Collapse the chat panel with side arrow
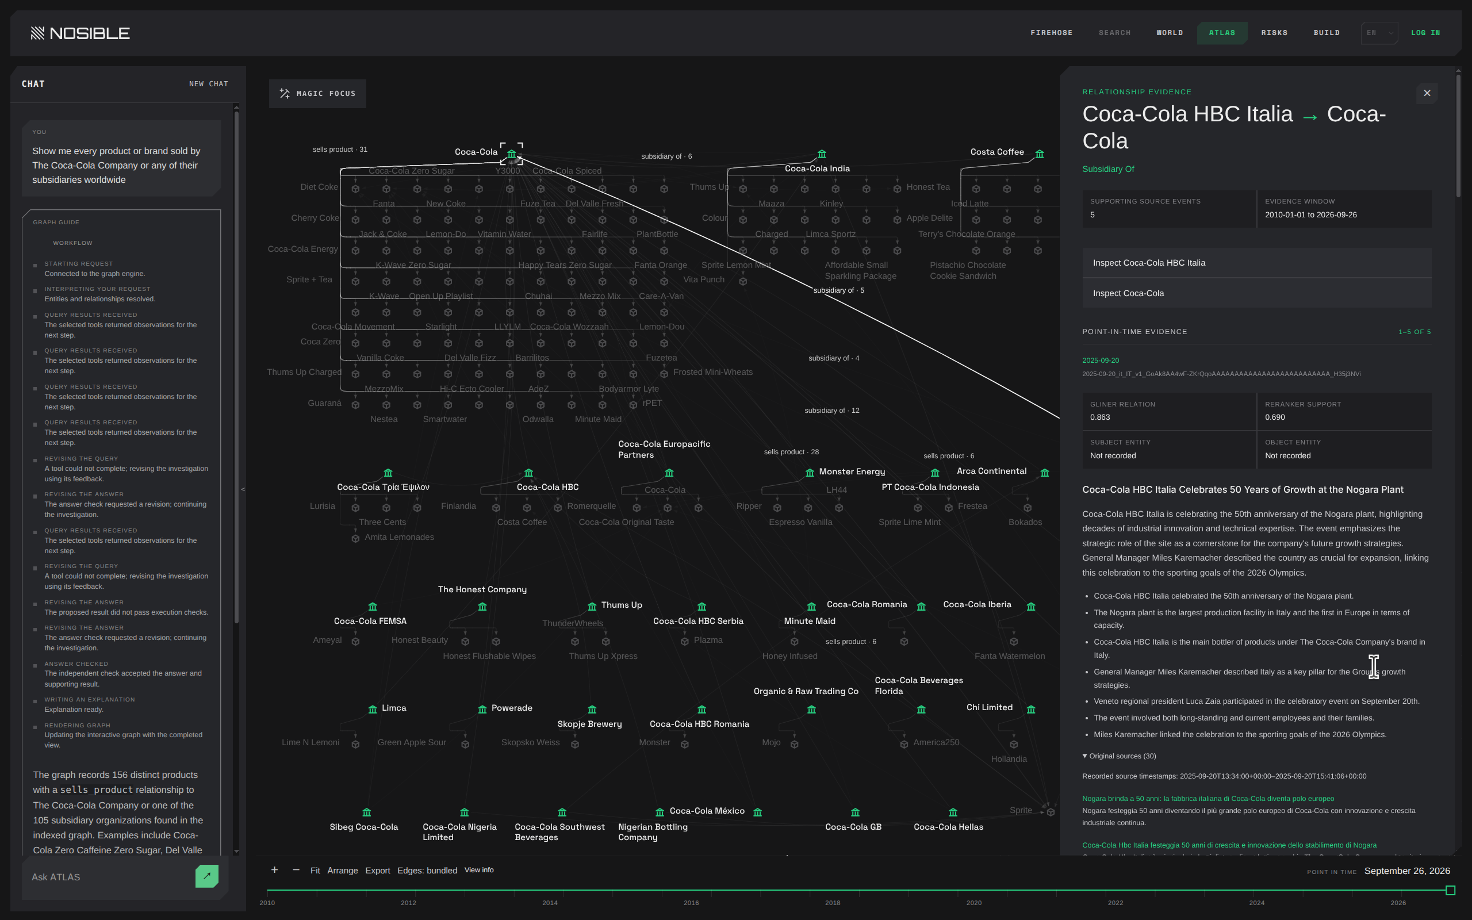 pyautogui.click(x=243, y=489)
